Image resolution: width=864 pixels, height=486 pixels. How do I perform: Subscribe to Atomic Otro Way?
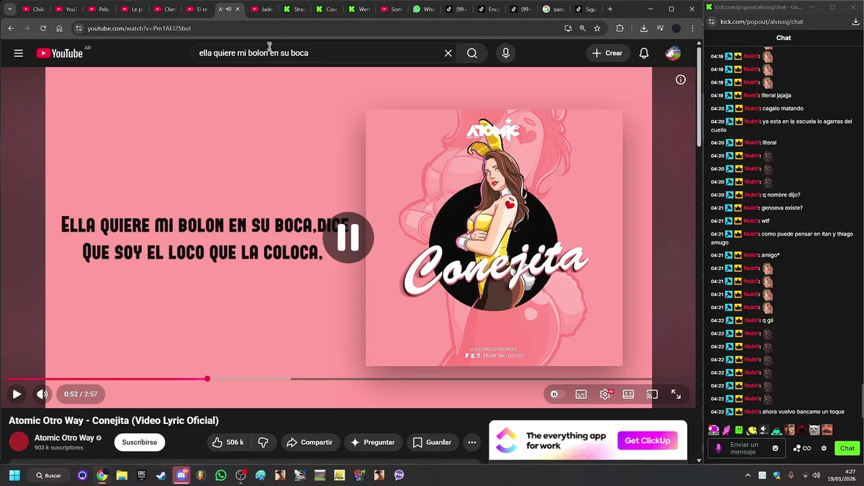pos(139,442)
